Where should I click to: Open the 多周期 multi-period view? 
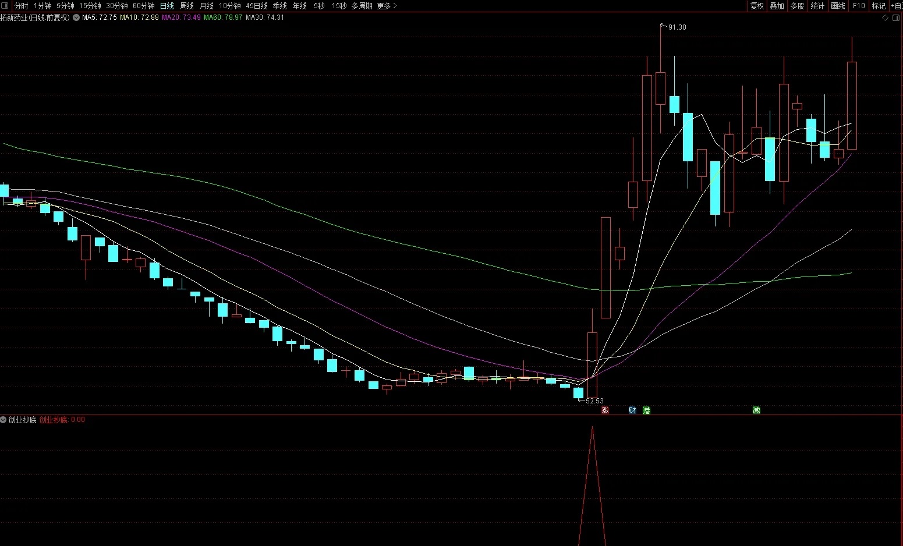point(362,6)
